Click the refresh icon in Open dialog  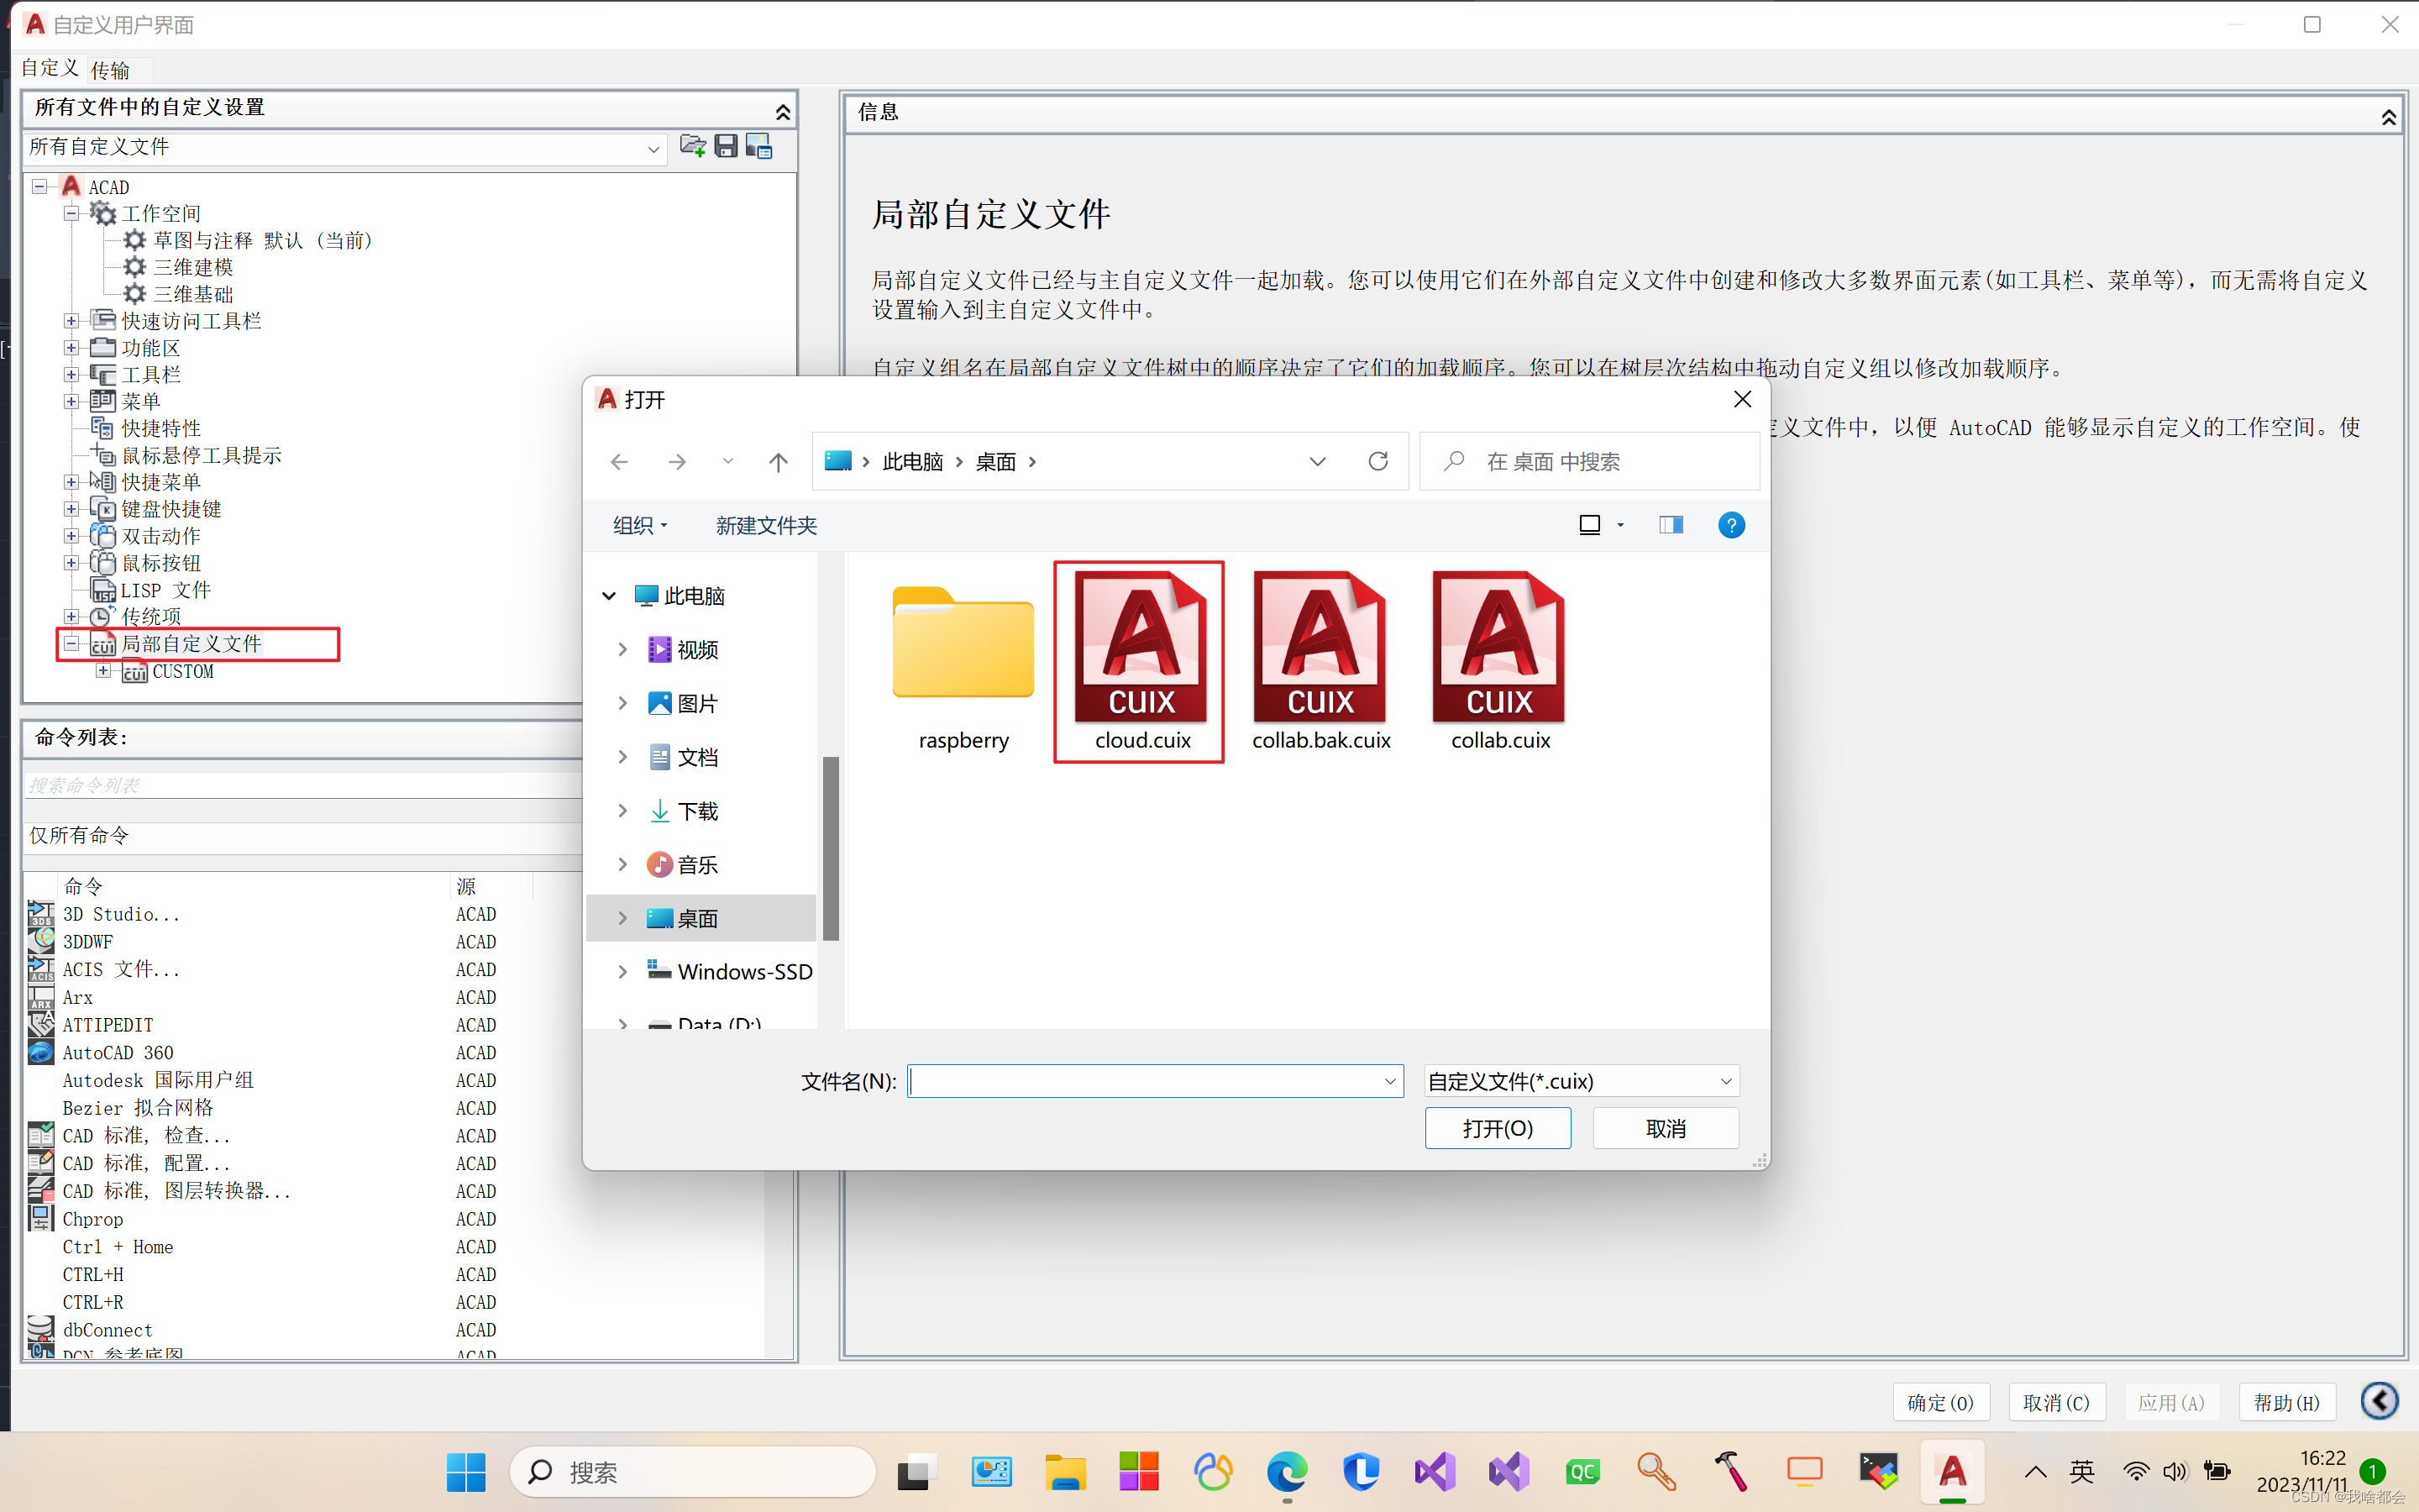1377,461
